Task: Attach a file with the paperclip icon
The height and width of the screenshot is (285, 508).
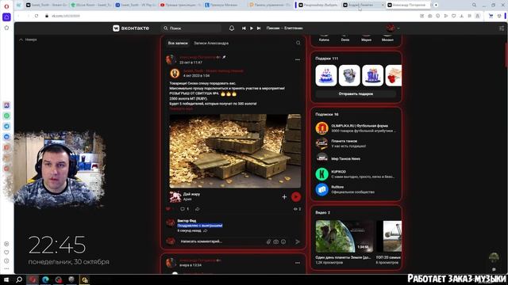Action: [x=268, y=241]
